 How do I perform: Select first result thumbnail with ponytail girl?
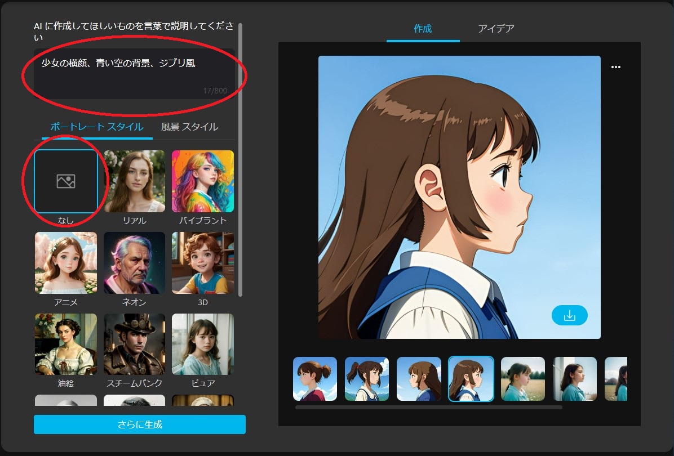coord(315,379)
